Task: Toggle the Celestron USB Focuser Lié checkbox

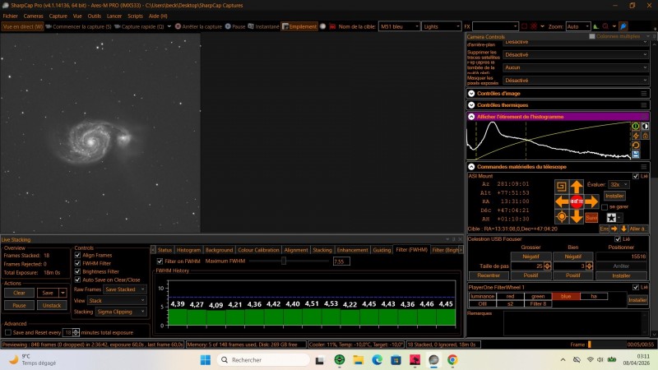Action: tap(618, 239)
